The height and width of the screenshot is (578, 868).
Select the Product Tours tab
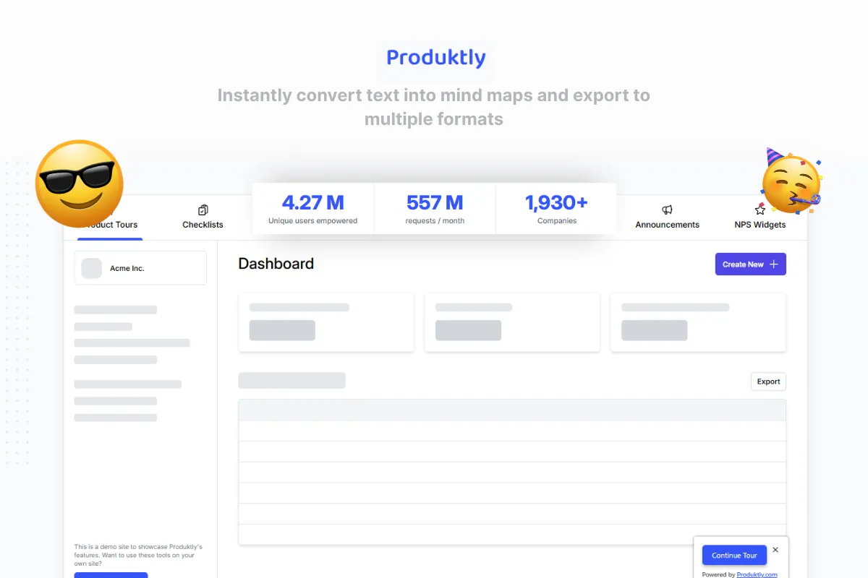pos(110,224)
